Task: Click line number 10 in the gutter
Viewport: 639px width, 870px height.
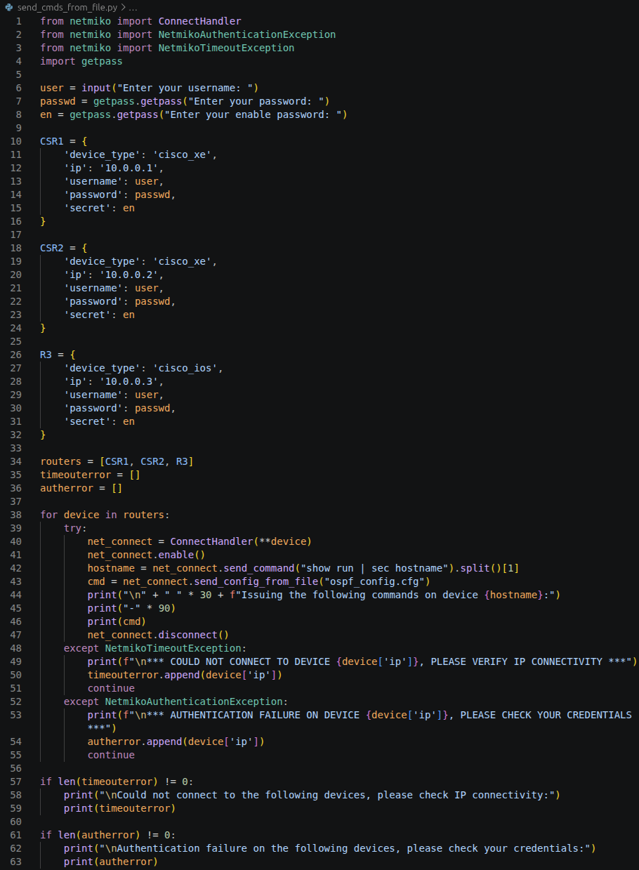Action: [15, 141]
